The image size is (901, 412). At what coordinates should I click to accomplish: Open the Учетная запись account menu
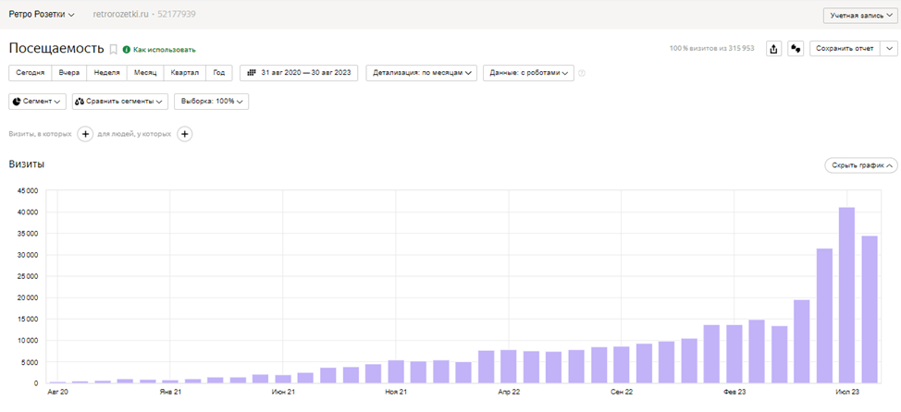coord(860,16)
